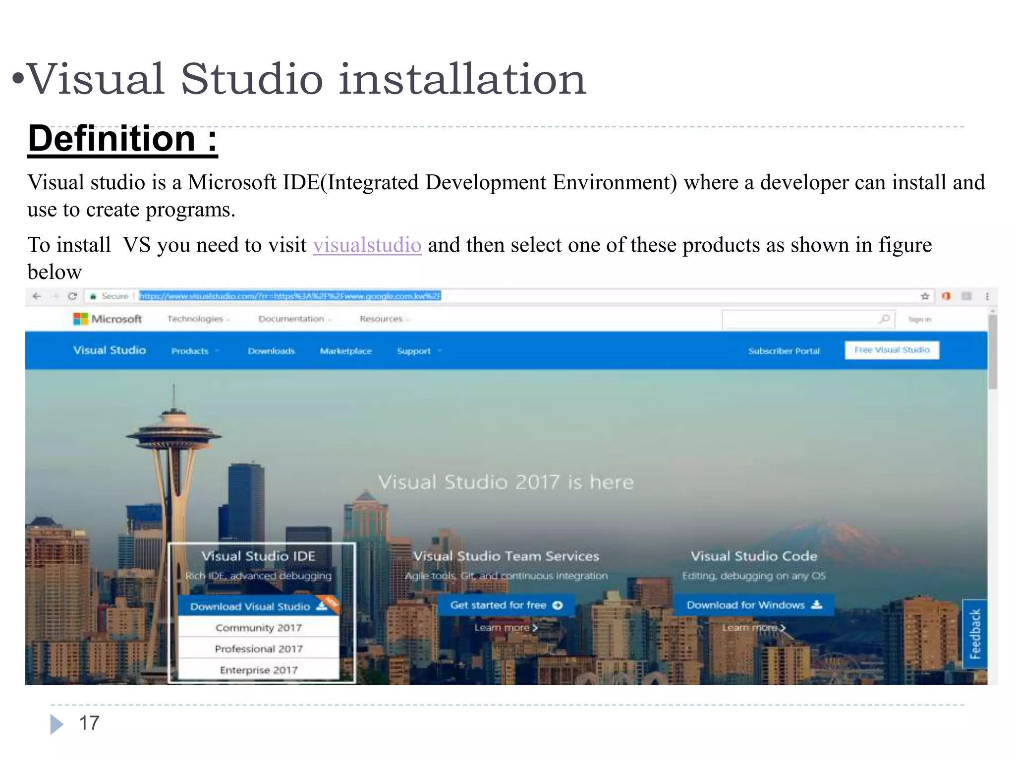Click the page vertical scrollbar thumb
Viewport: 1015px width, 761px height.
tap(992, 352)
